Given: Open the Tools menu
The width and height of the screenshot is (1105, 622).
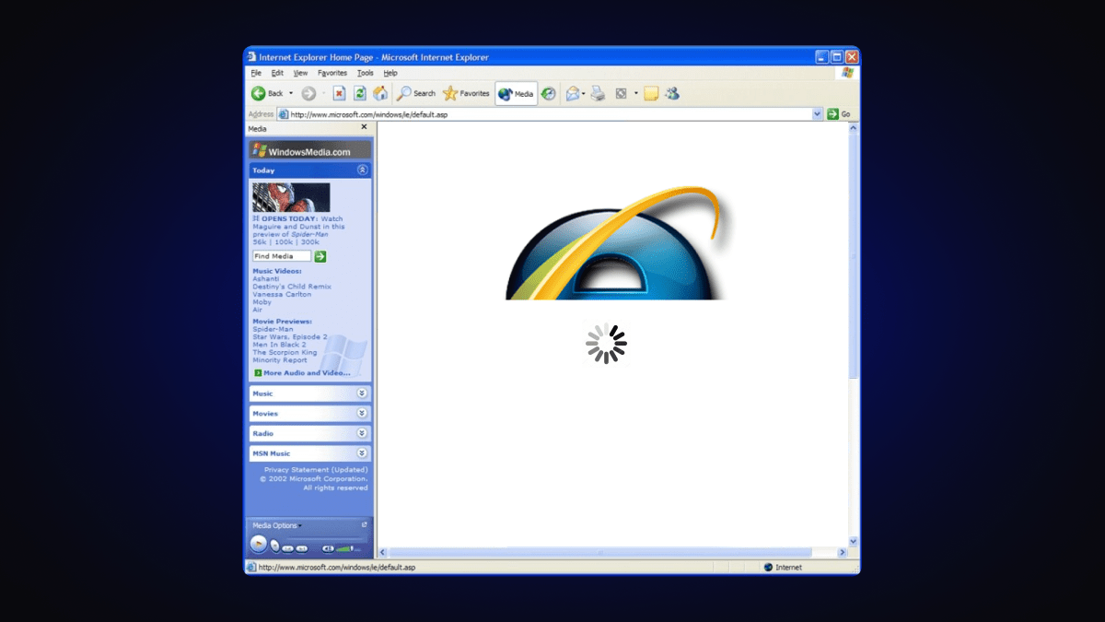Looking at the screenshot, I should [x=365, y=72].
